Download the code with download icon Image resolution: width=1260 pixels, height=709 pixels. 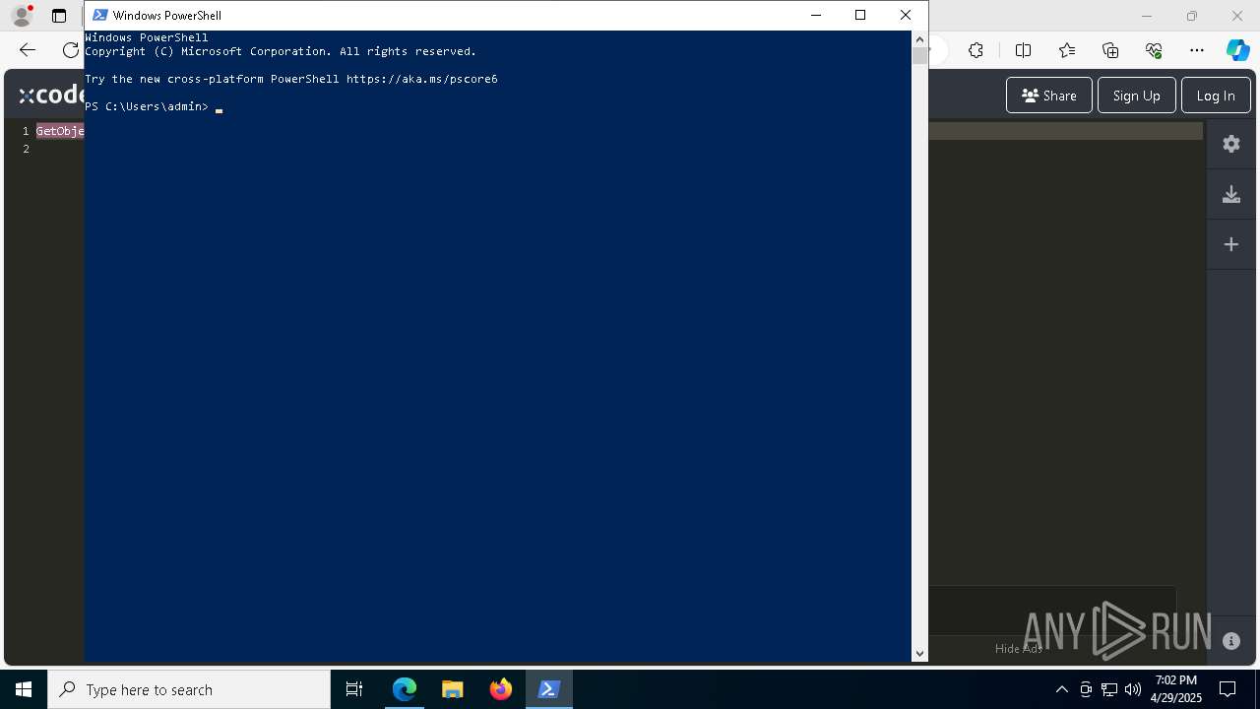1231,194
